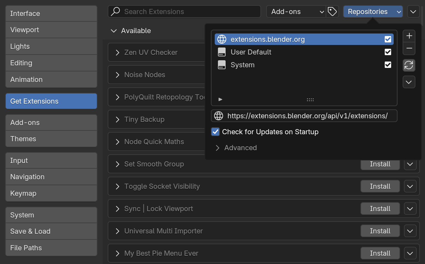
Task: Click the refresh repositories sync icon
Action: pos(409,65)
